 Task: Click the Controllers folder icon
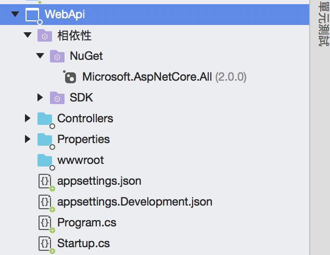(45, 119)
